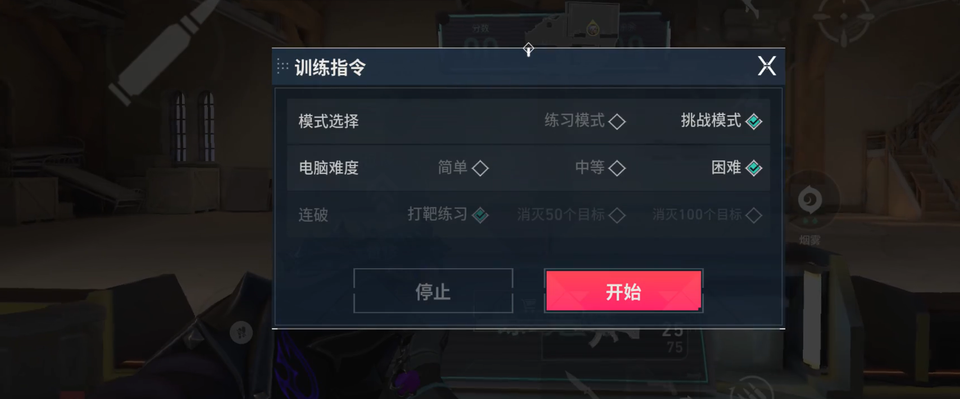960x399 pixels.
Task: Select 挑战模式 challenge mode option
Action: coord(721,121)
